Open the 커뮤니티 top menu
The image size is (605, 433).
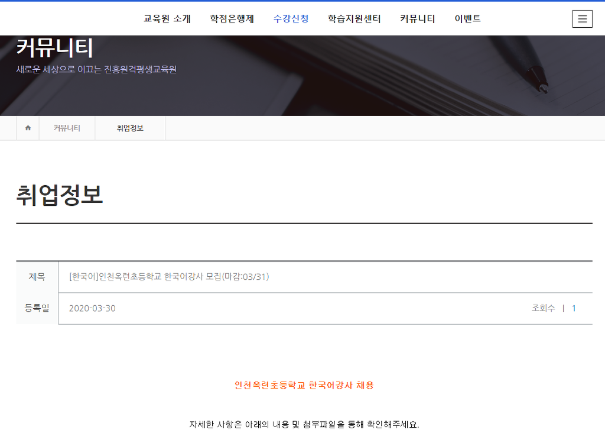(418, 18)
